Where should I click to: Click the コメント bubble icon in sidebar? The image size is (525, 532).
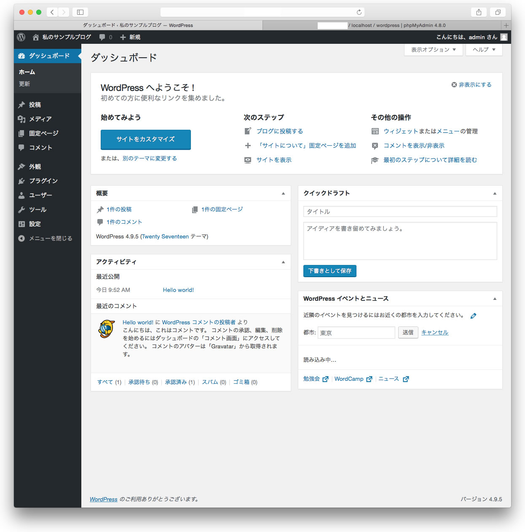(x=21, y=147)
